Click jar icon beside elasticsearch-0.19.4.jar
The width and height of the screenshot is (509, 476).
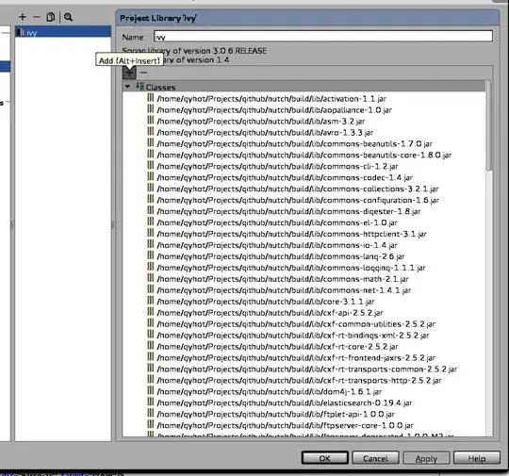[150, 402]
